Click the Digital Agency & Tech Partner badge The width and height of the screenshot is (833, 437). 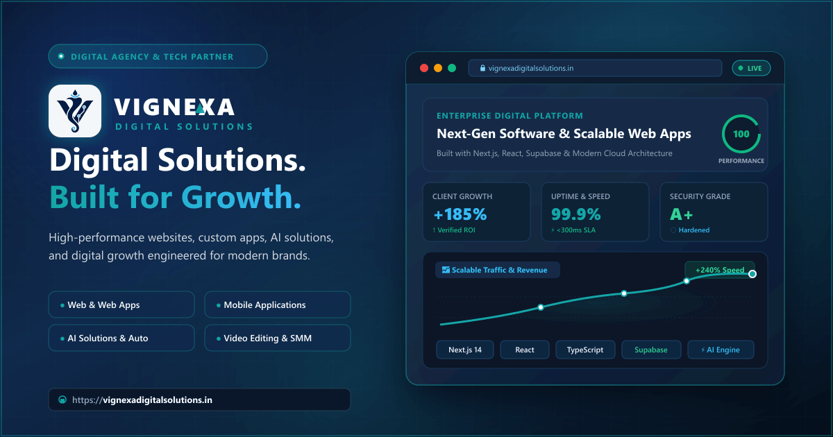point(158,56)
